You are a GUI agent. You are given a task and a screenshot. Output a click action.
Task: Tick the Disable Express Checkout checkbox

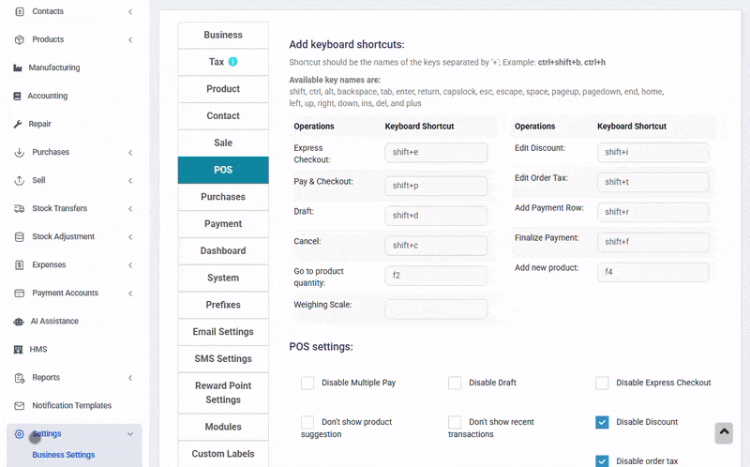602,383
